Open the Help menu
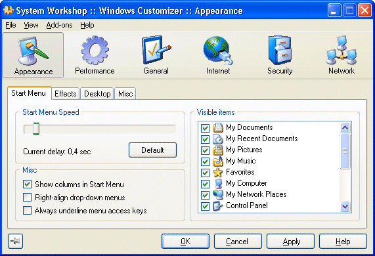 pos(87,25)
